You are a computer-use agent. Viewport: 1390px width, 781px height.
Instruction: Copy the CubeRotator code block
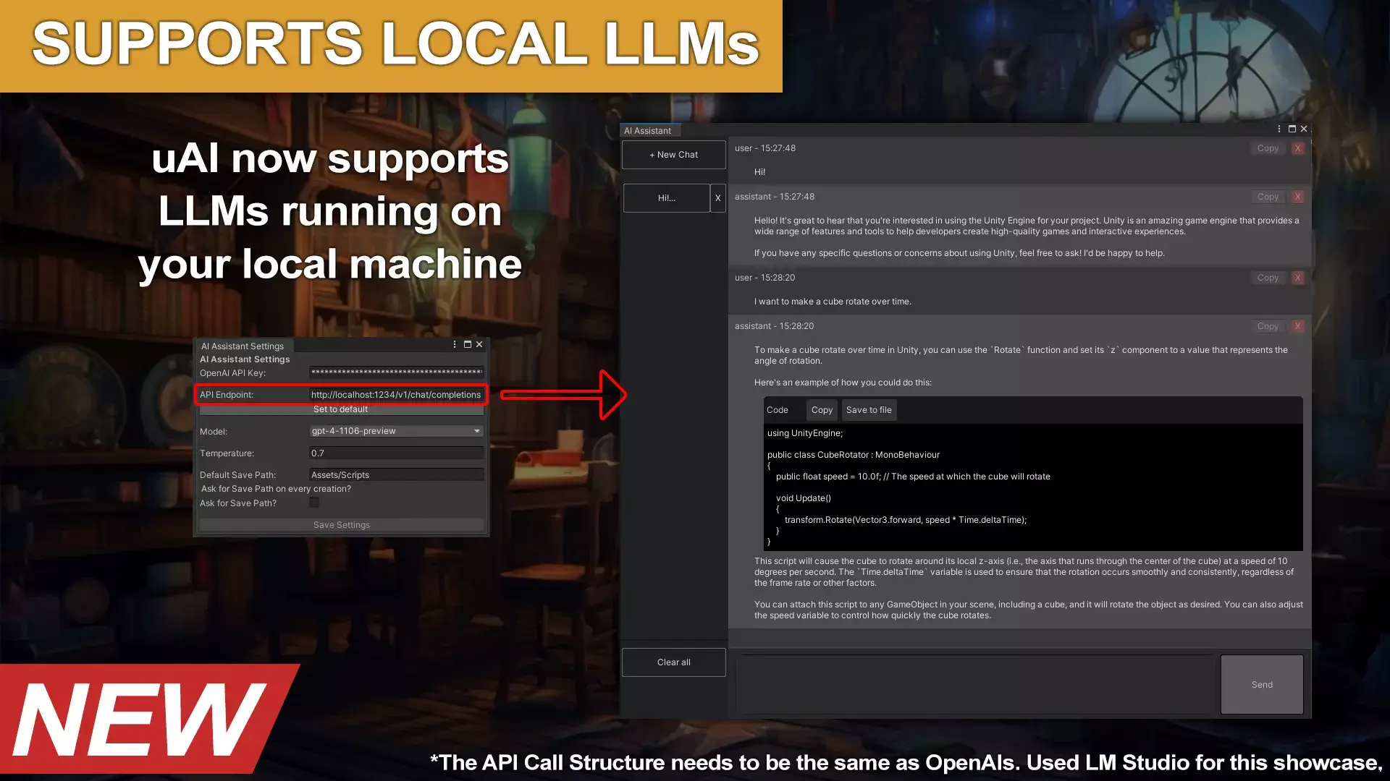click(x=822, y=410)
